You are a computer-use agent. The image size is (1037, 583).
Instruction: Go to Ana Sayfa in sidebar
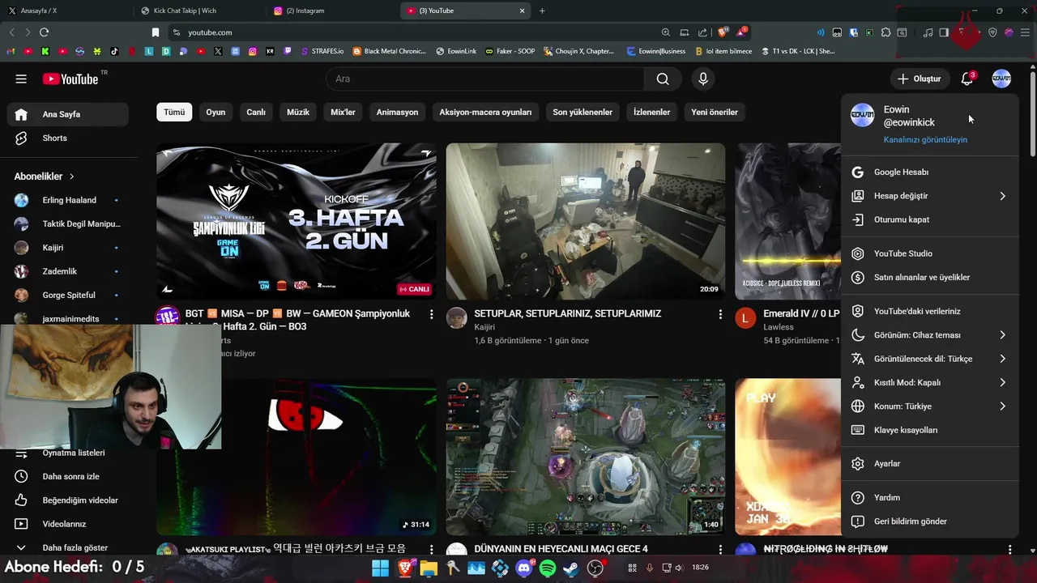[67, 114]
